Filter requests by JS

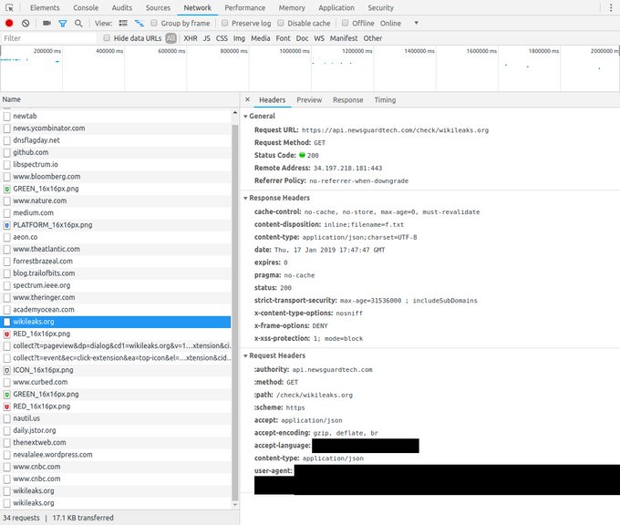coord(206,38)
